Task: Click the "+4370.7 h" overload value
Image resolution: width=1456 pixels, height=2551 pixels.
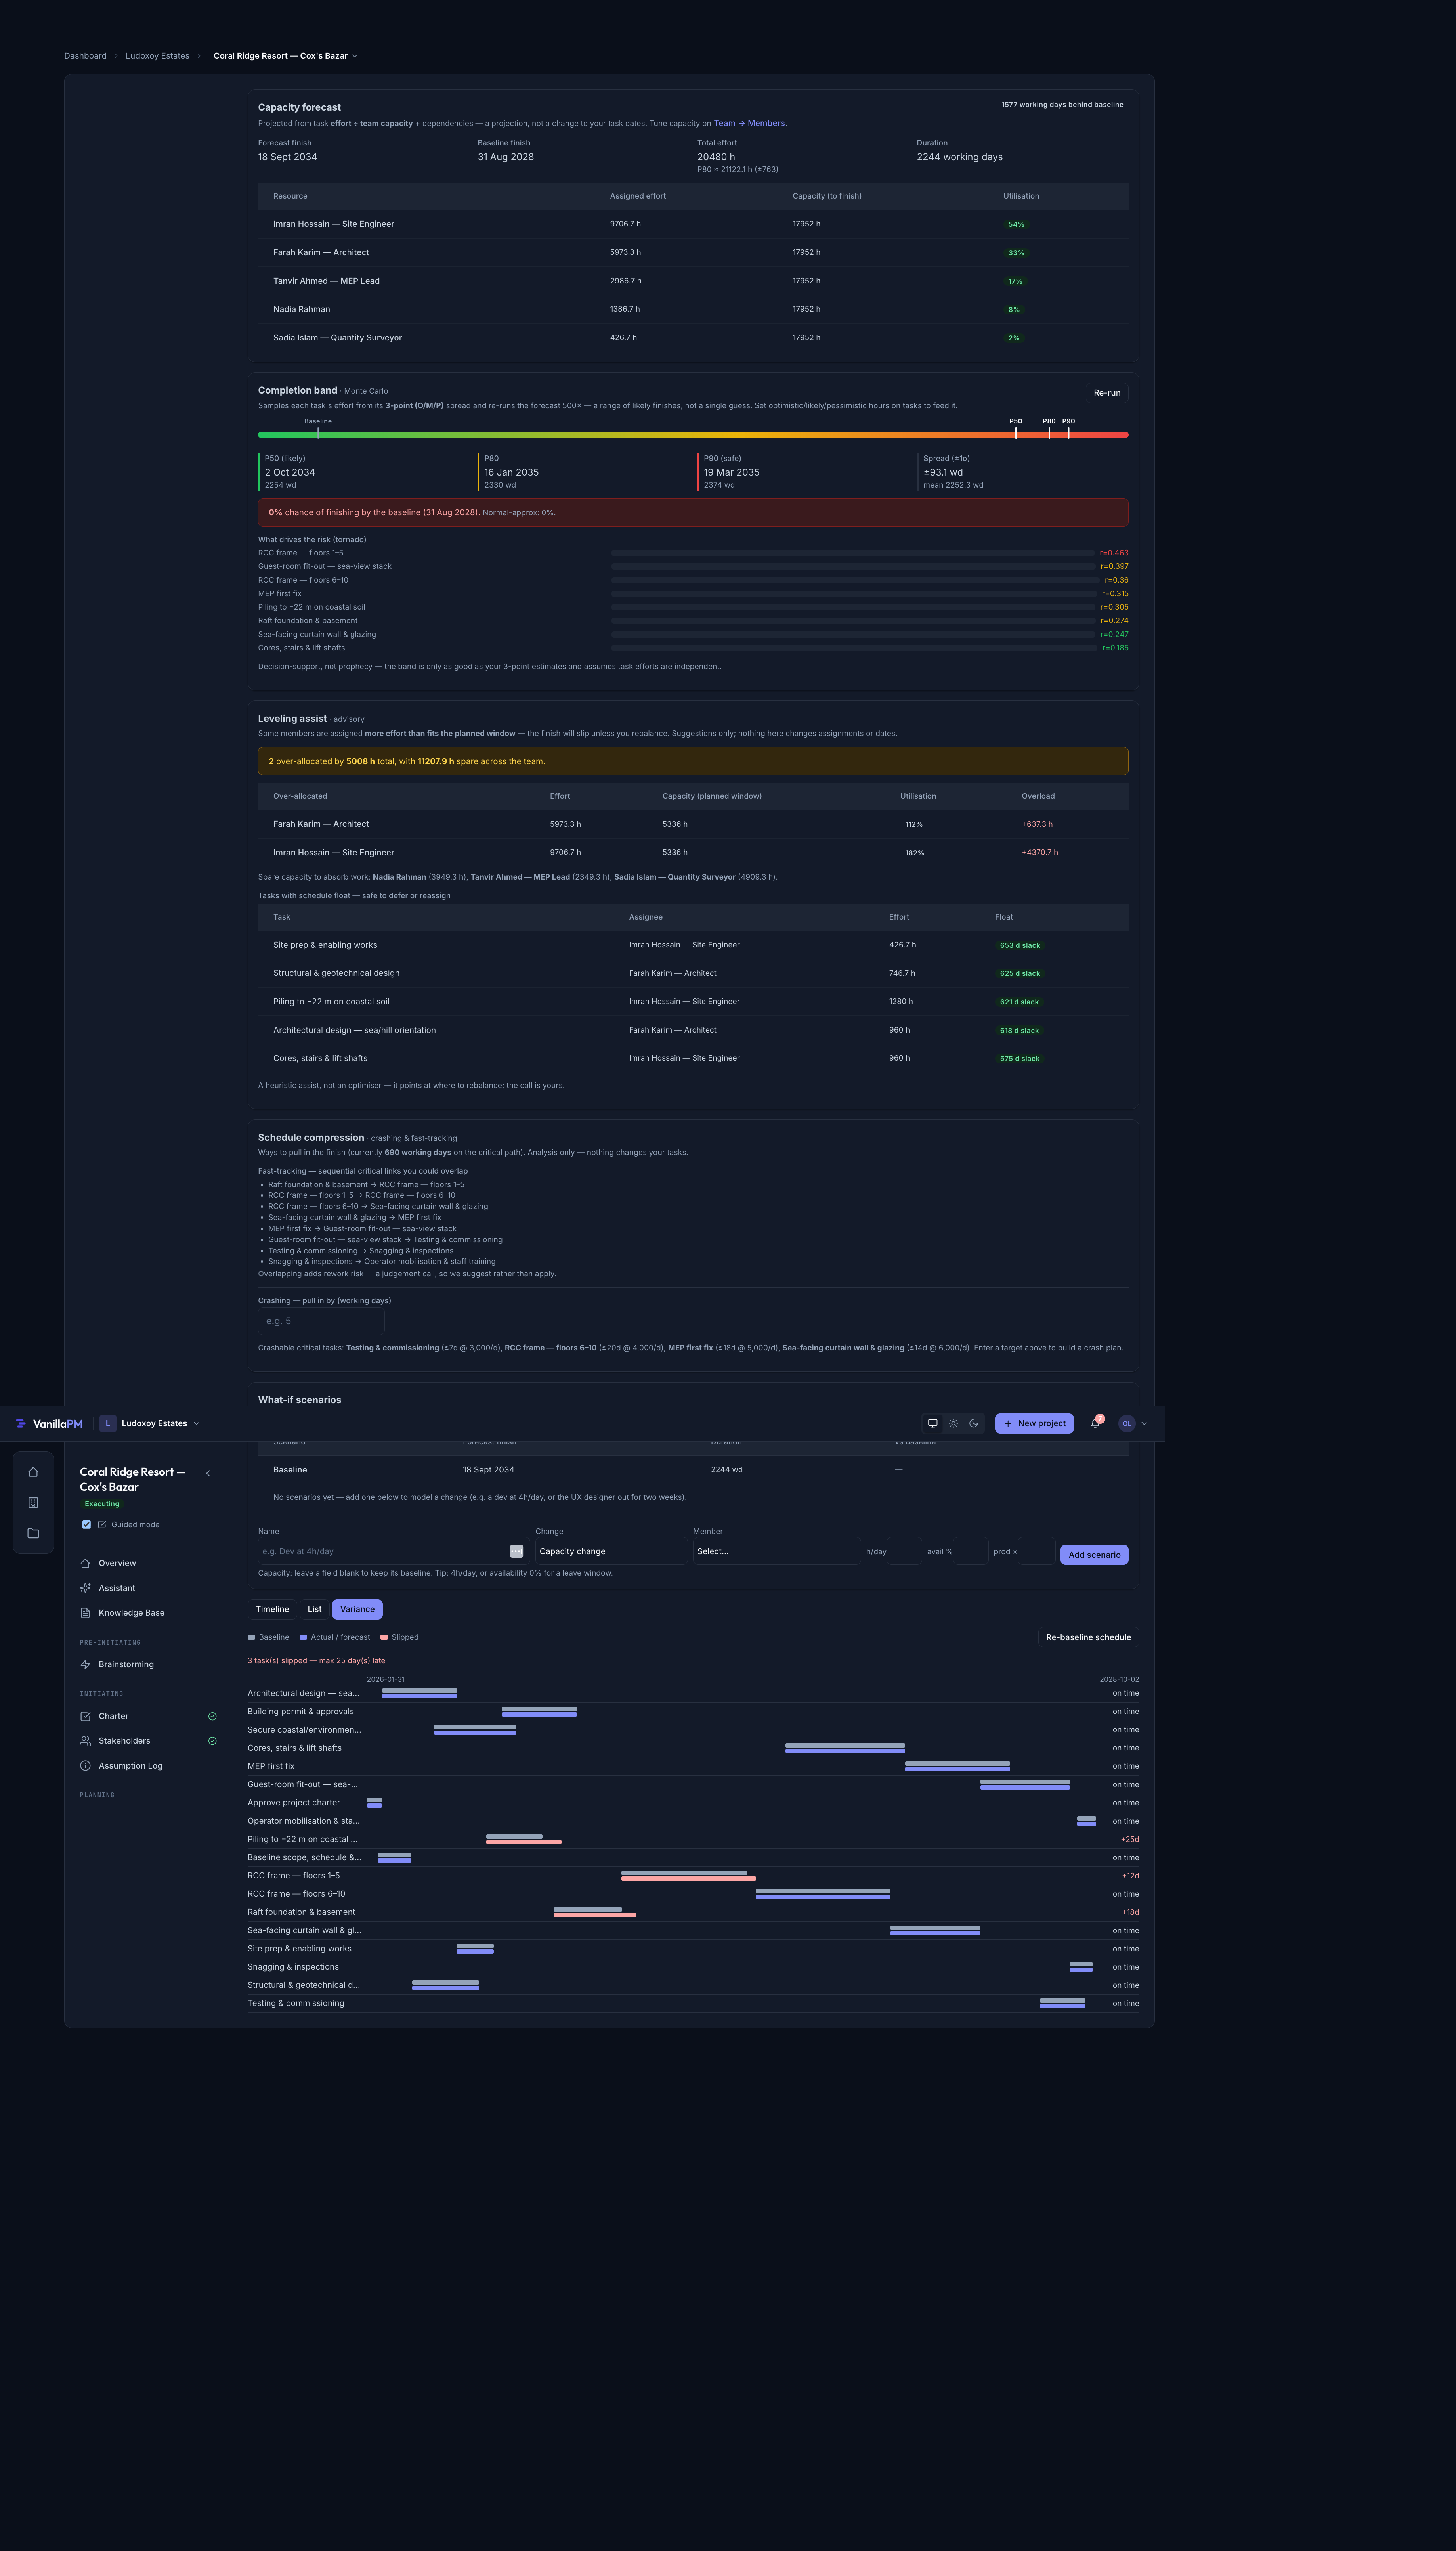Action: [x=1040, y=853]
